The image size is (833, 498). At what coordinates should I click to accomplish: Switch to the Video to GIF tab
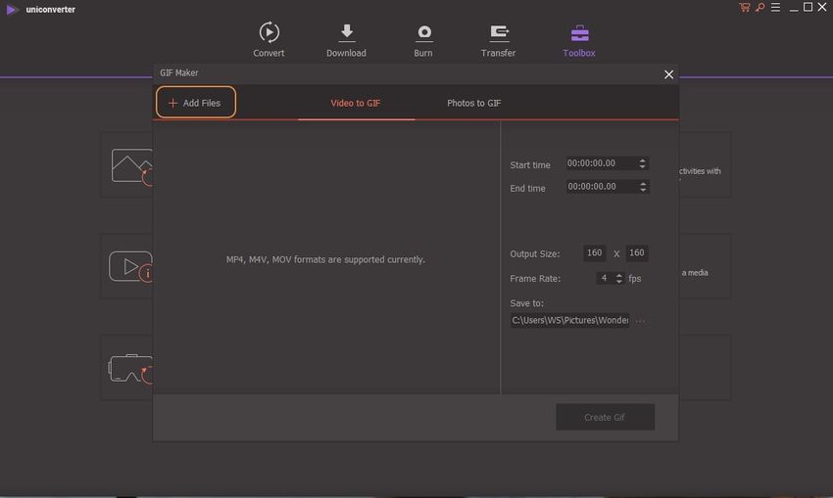point(356,103)
